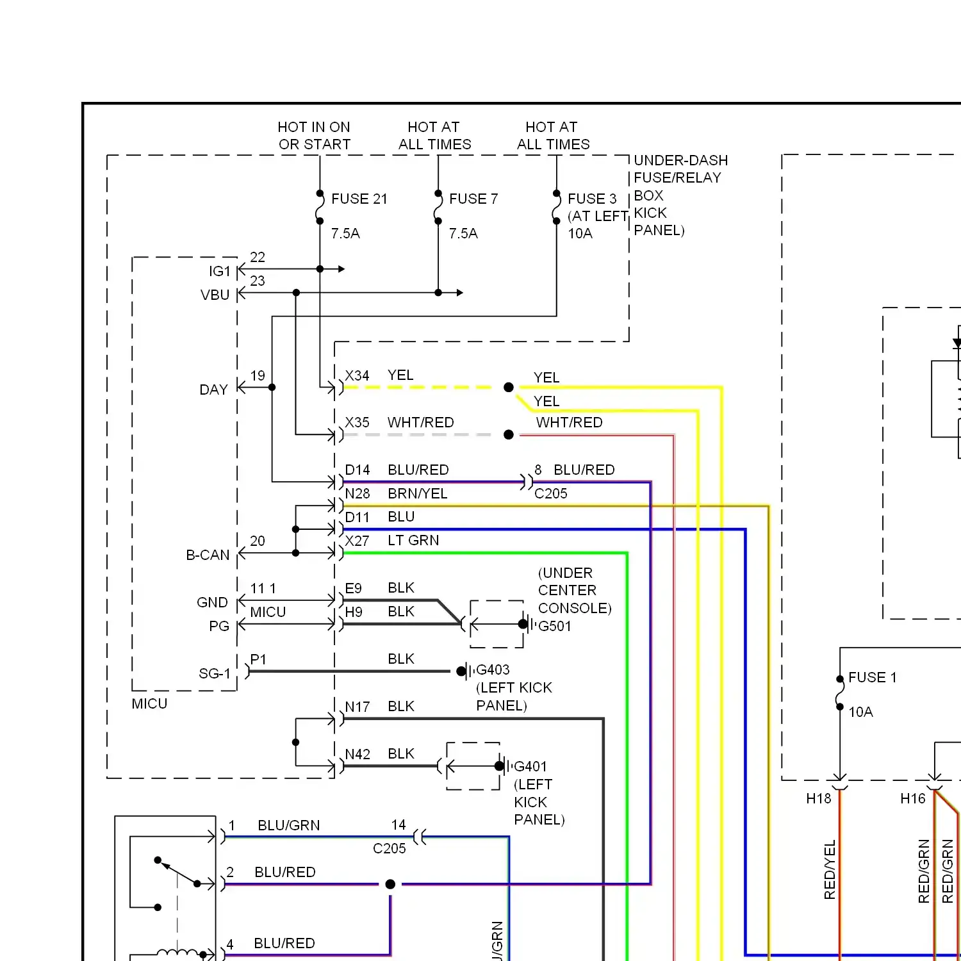Select the GND terminal label
This screenshot has height=961, width=961.
[212, 603]
